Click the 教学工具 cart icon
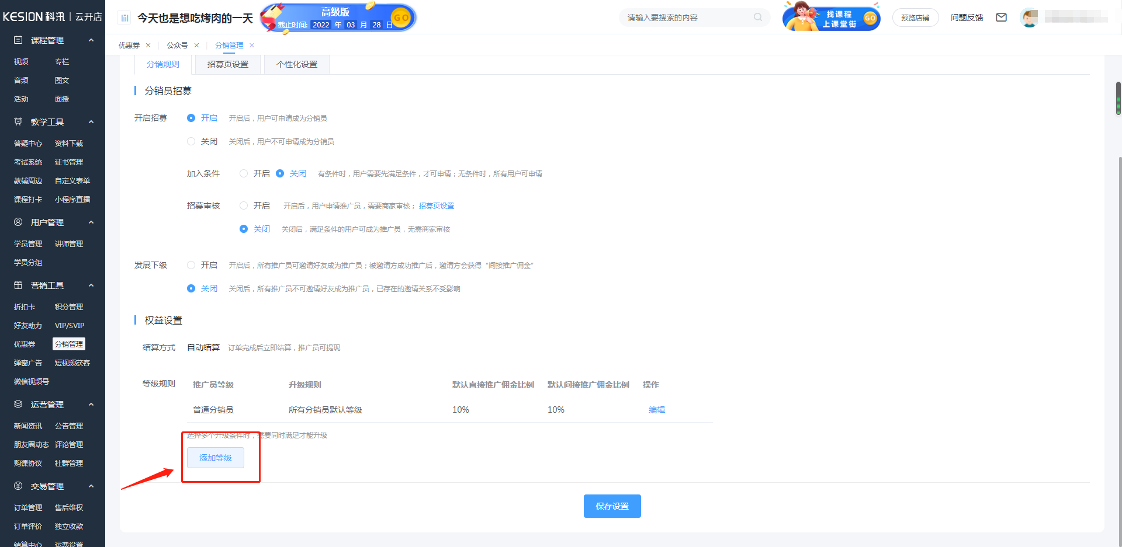This screenshot has width=1122, height=547. point(18,121)
